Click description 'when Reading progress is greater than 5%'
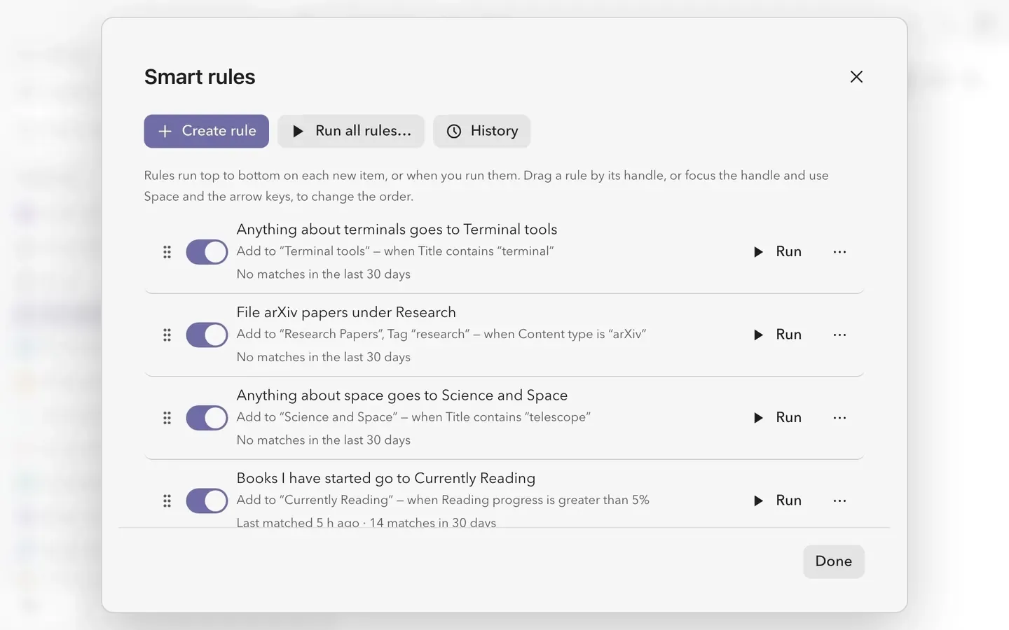 click(x=528, y=500)
